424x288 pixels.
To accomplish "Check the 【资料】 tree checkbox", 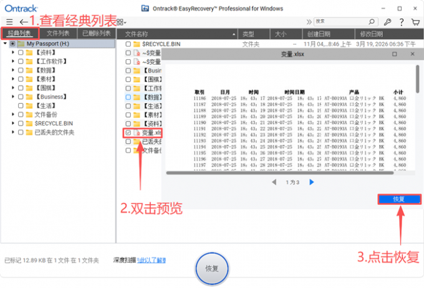I will click(21, 52).
